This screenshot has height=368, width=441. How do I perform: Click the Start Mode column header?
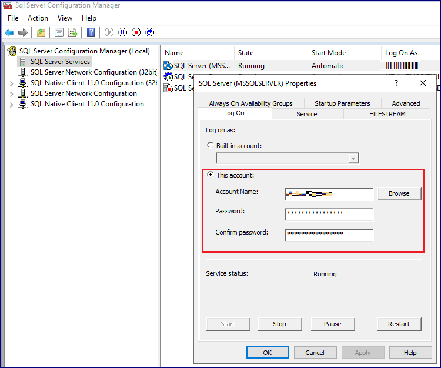click(x=345, y=53)
